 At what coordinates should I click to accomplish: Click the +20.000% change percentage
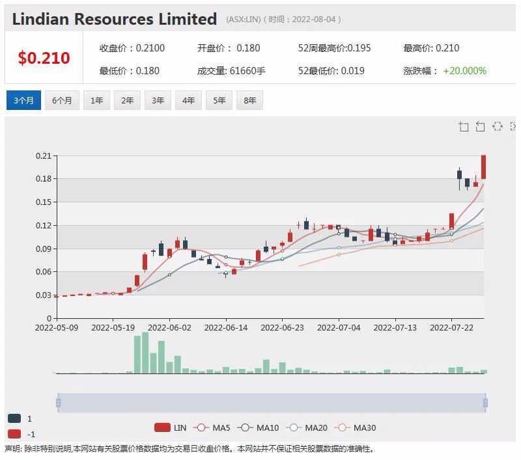(465, 71)
